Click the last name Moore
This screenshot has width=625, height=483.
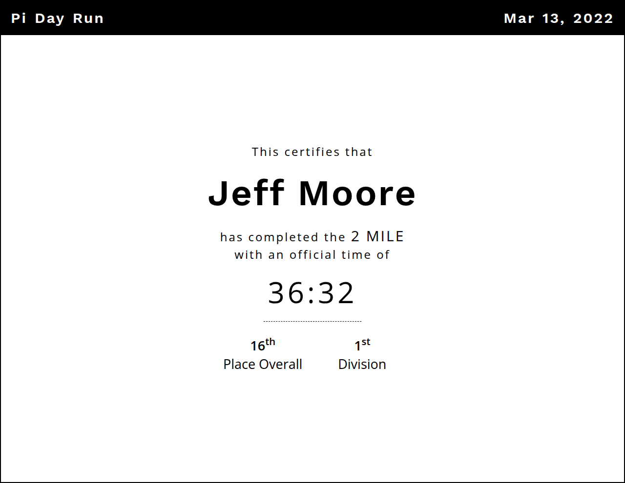pos(357,193)
